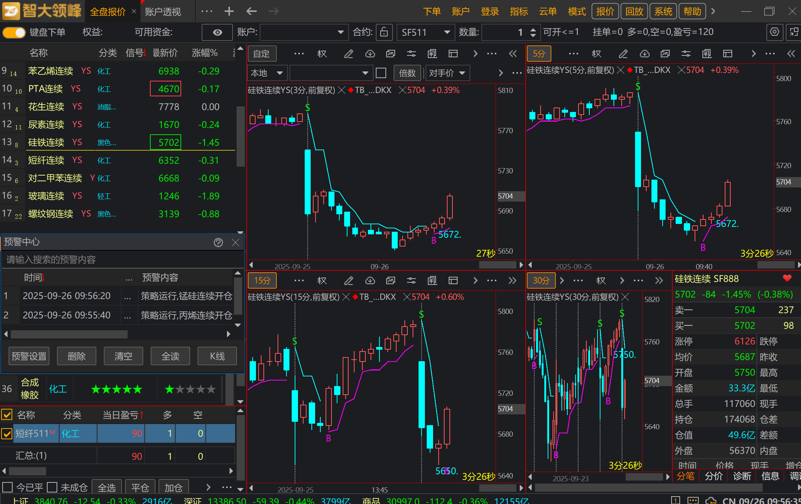The image size is (801, 504).
Task: Open the SF511 contract dropdown
Action: pos(447,32)
